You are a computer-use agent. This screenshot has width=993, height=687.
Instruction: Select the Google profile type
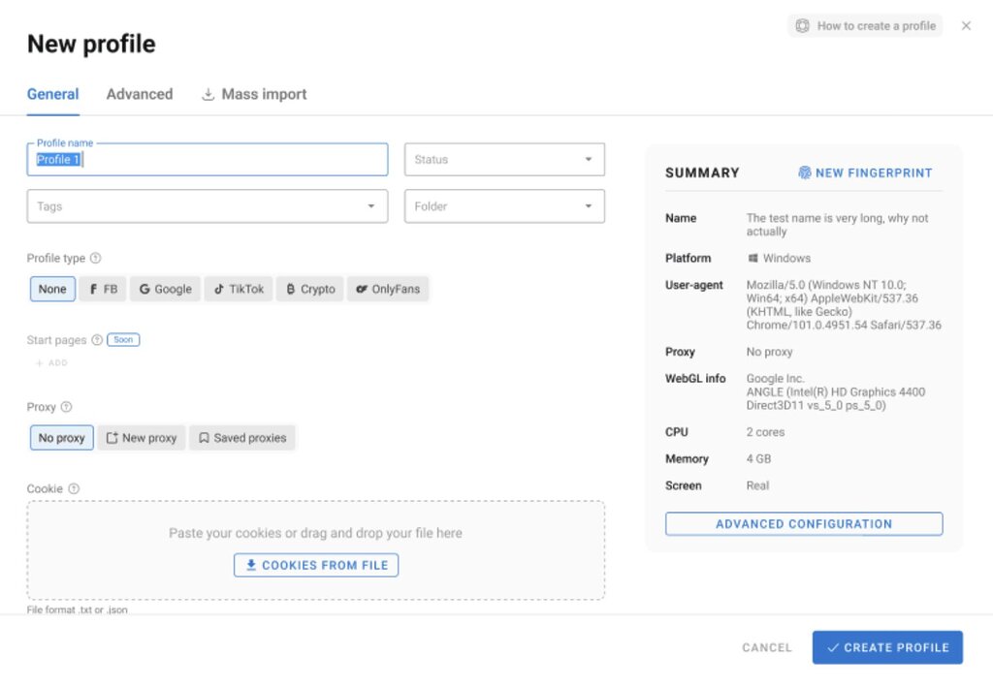(x=164, y=289)
